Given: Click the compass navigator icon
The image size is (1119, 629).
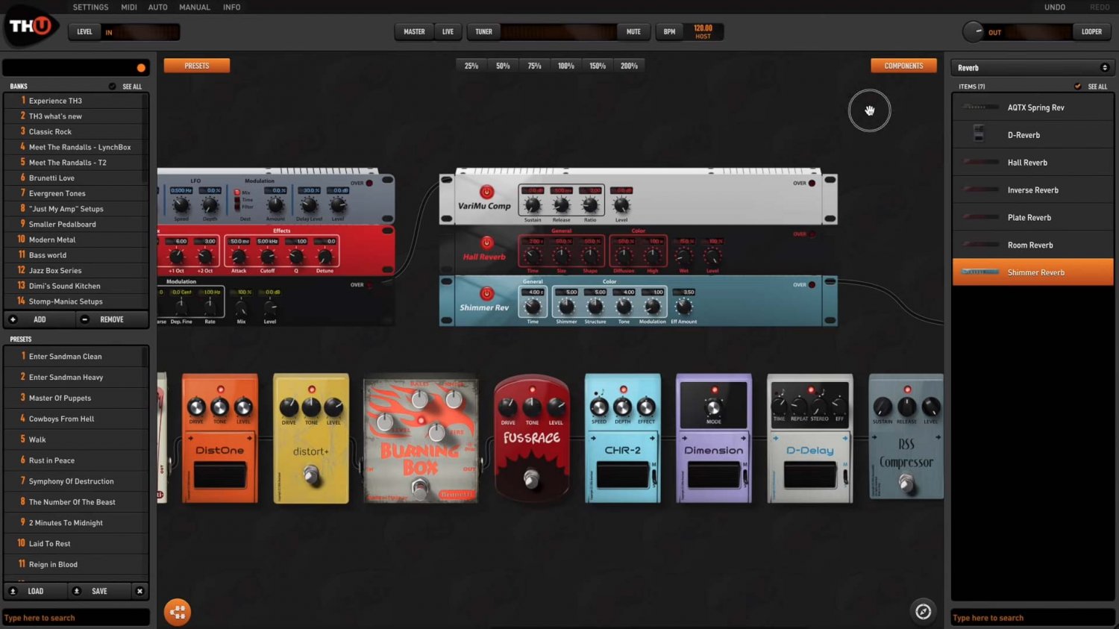Looking at the screenshot, I should point(923,612).
